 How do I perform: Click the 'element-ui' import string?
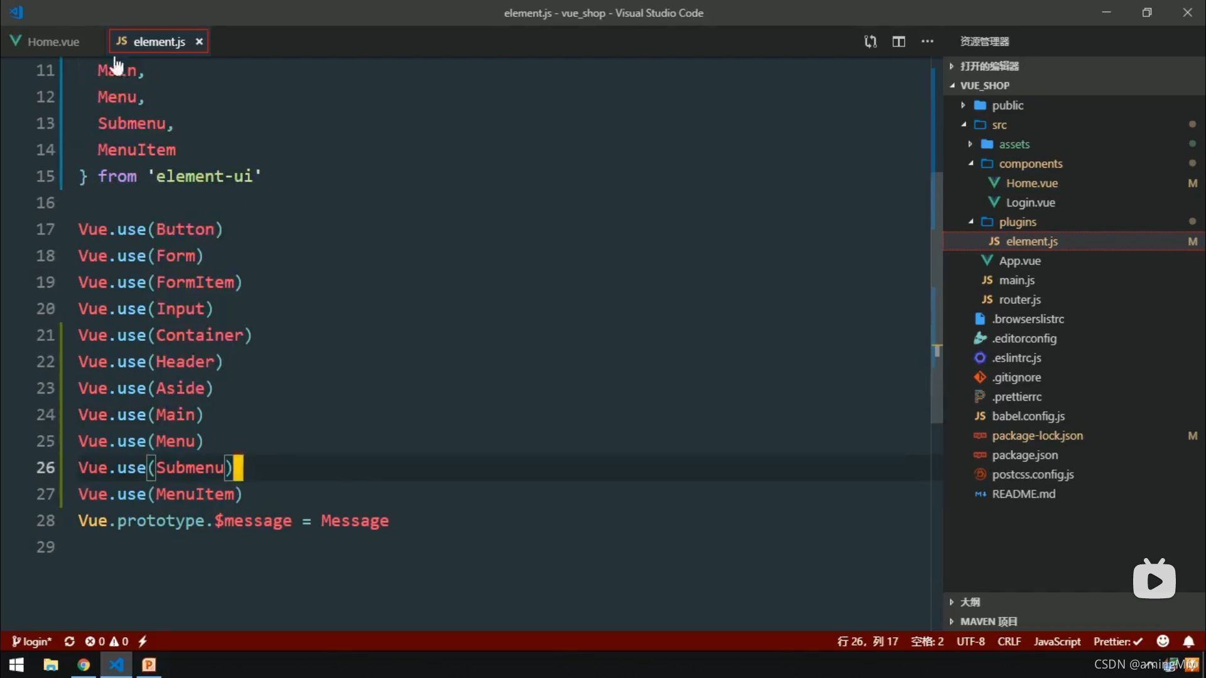coord(204,176)
